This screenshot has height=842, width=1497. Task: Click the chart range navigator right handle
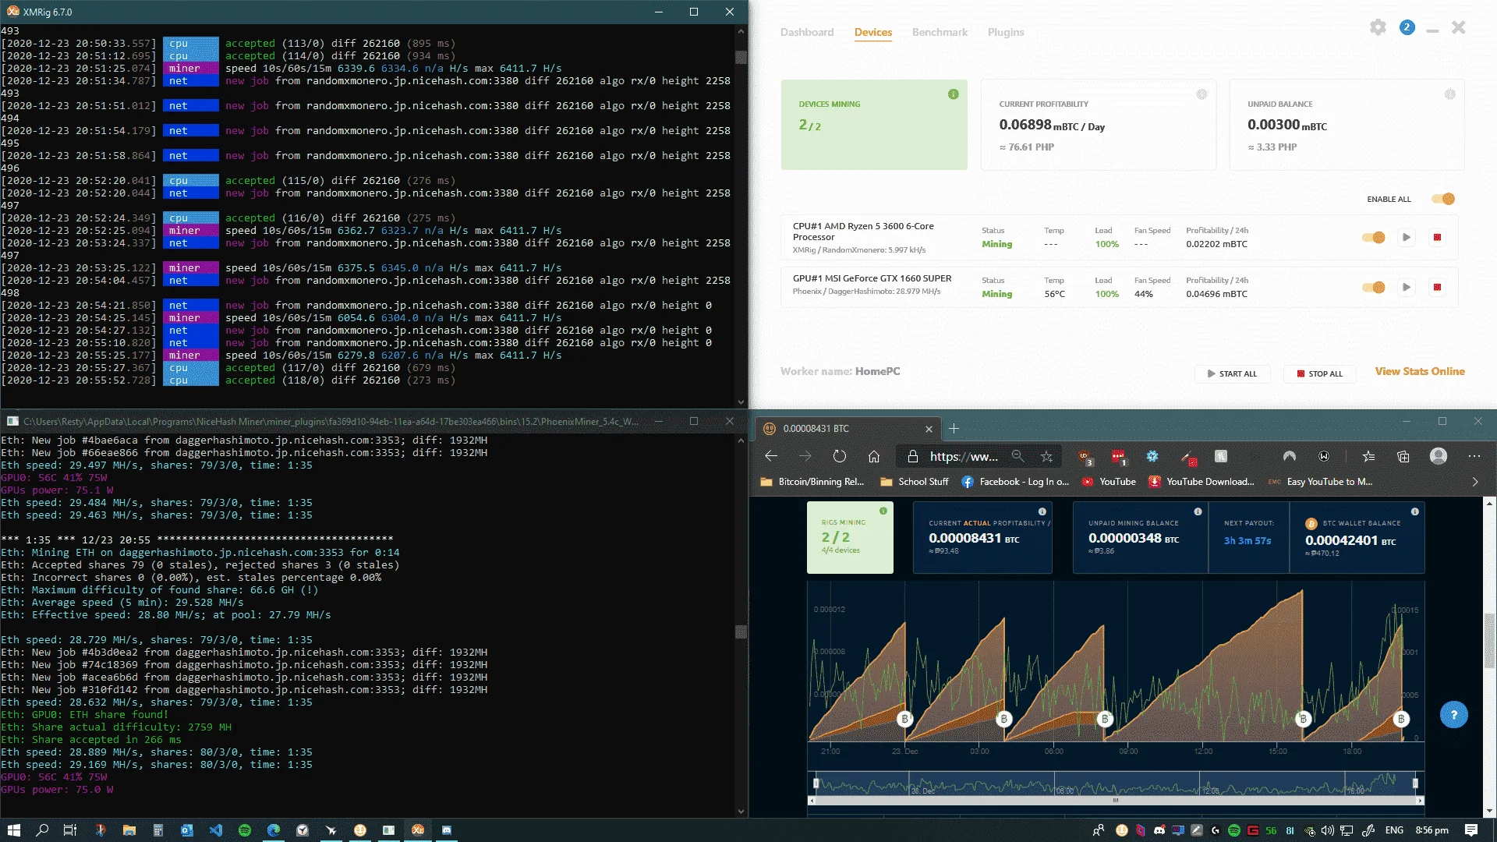pos(1415,783)
